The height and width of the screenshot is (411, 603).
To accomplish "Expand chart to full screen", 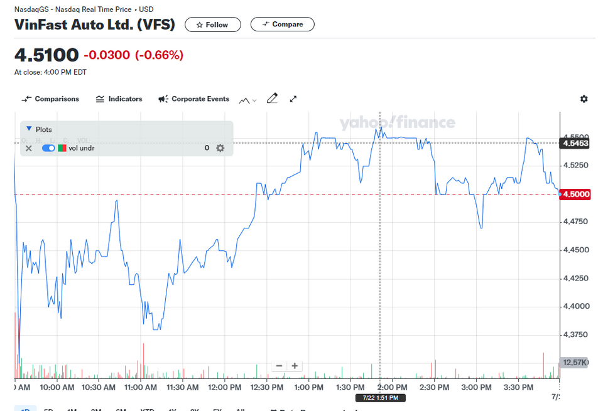I will point(293,99).
